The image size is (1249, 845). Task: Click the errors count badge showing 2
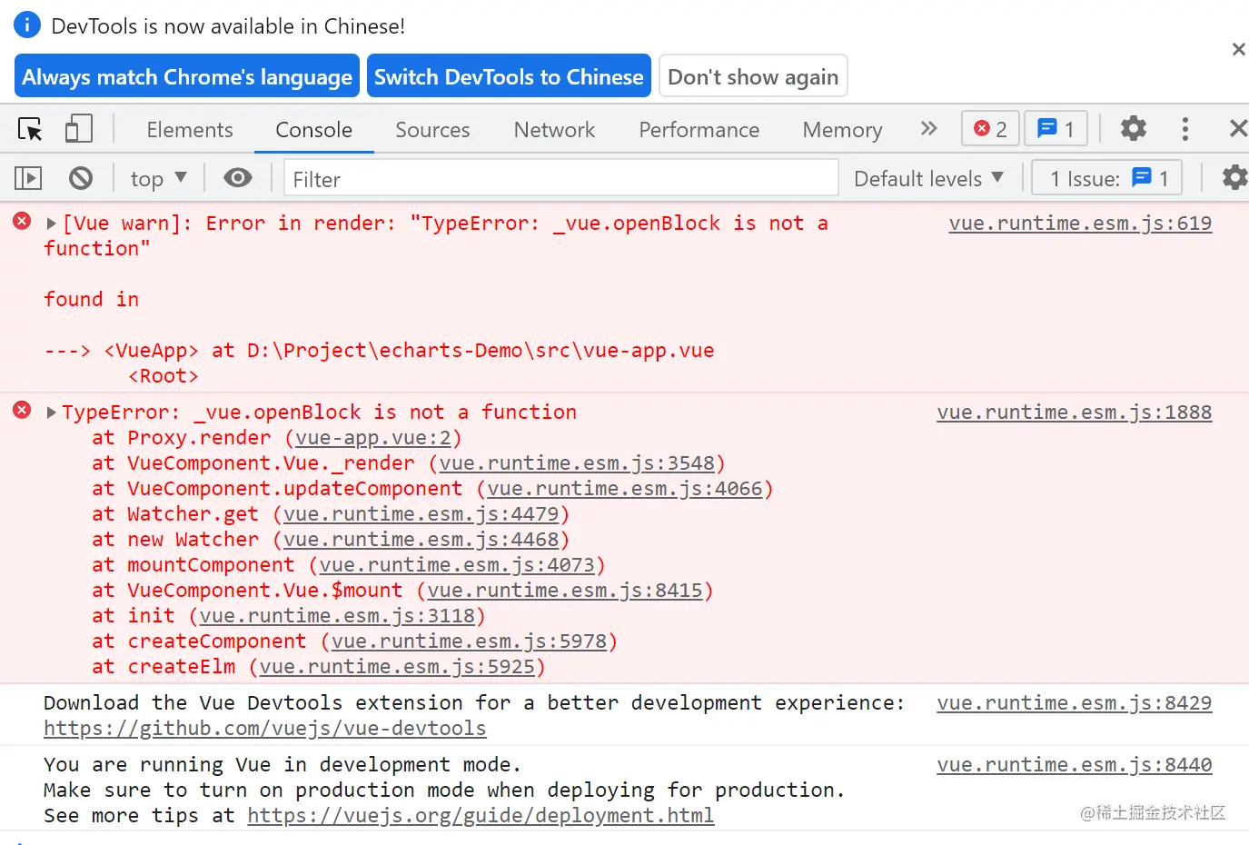(990, 129)
